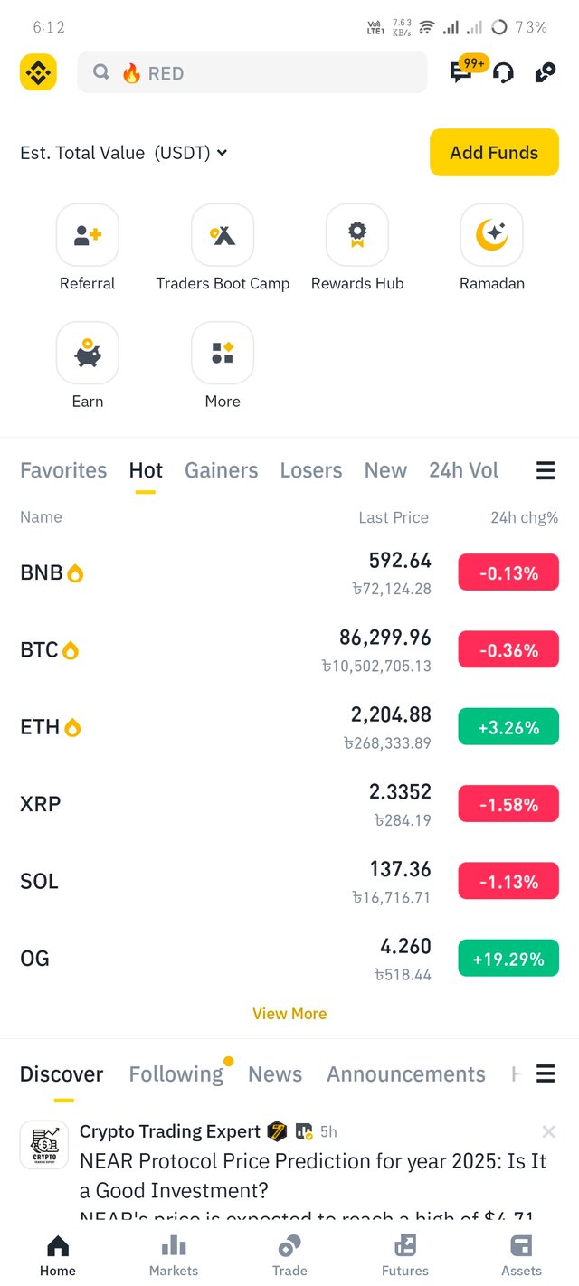Dismiss the Crypto Trading Expert post

pyautogui.click(x=548, y=1131)
